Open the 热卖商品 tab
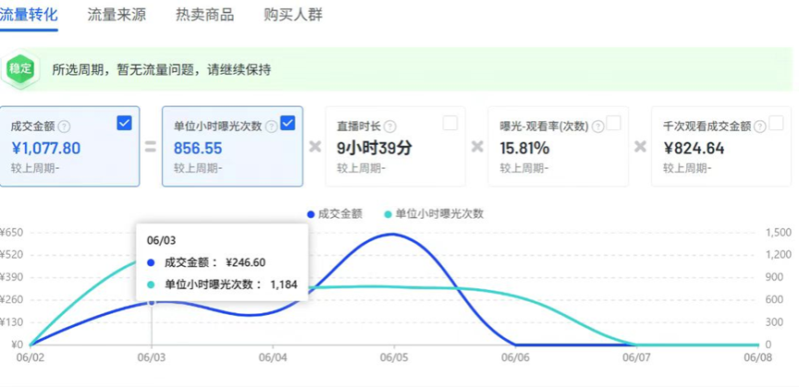799x387 pixels. [204, 15]
